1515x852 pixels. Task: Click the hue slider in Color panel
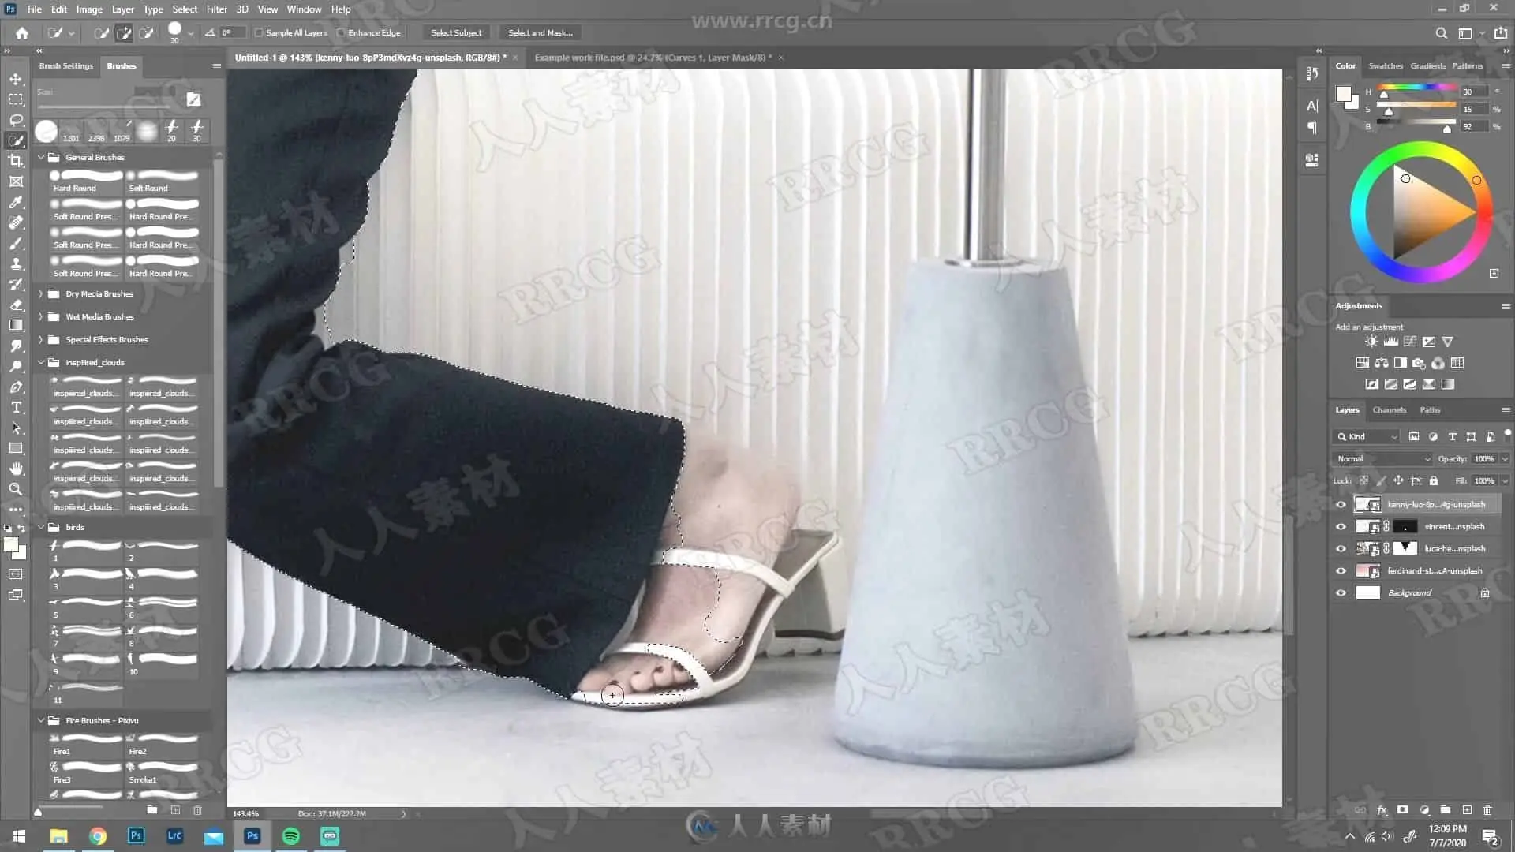pos(1416,87)
